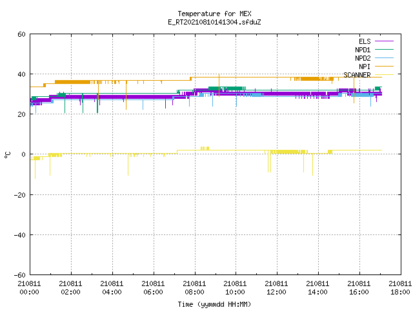
Task: Click the x-axis tick label 00:00
Action: click(x=29, y=292)
